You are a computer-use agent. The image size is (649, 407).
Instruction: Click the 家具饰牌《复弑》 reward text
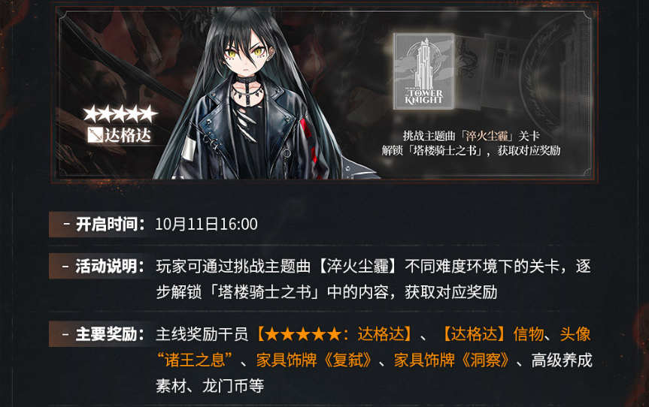click(314, 360)
